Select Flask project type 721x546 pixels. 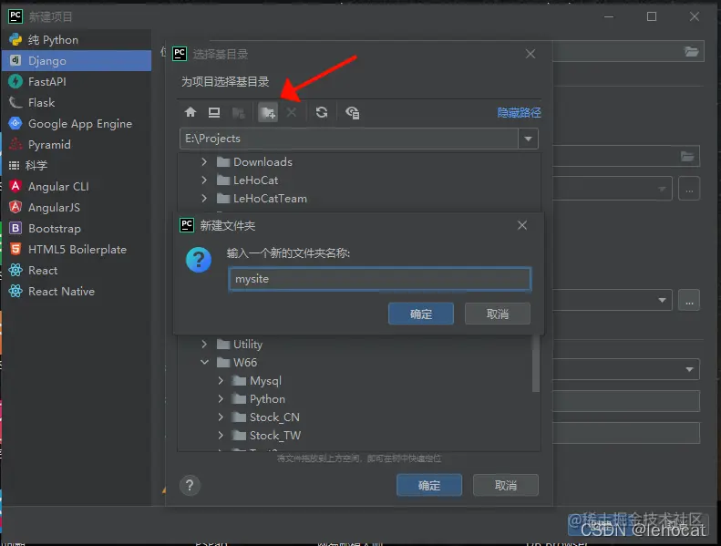(x=77, y=103)
